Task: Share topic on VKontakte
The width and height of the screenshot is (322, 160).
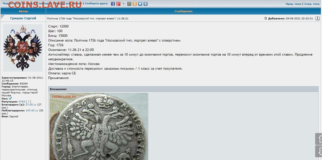Action: click(145, 4)
